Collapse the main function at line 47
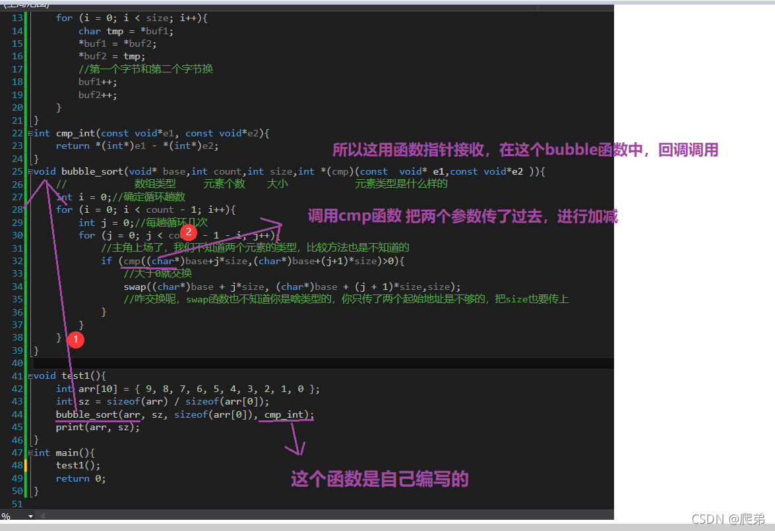The height and width of the screenshot is (531, 775). [x=30, y=453]
